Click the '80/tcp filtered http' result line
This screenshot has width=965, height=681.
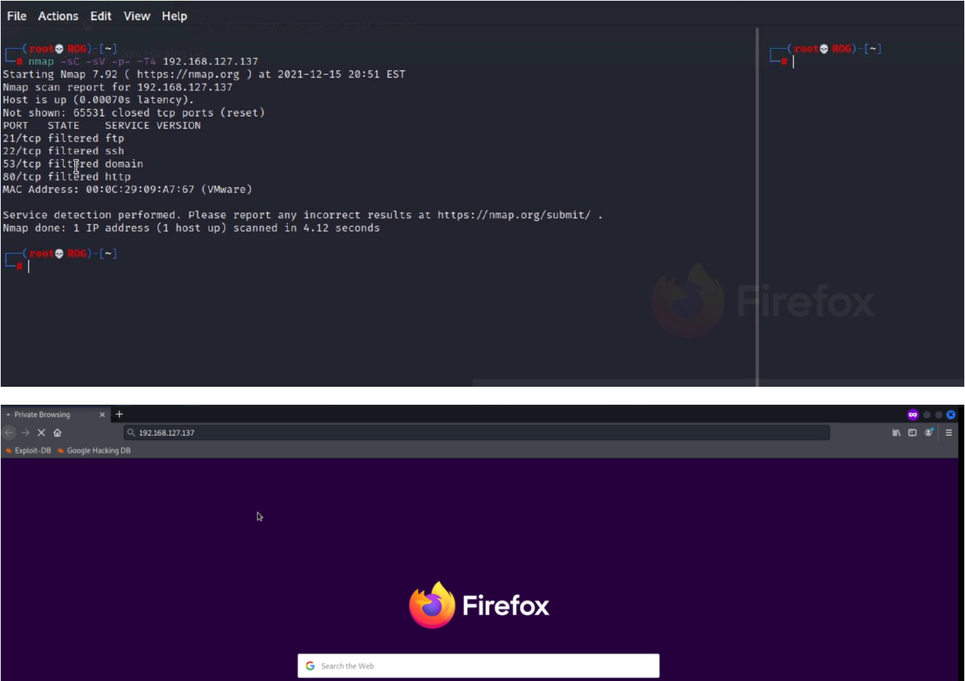pyautogui.click(x=66, y=177)
